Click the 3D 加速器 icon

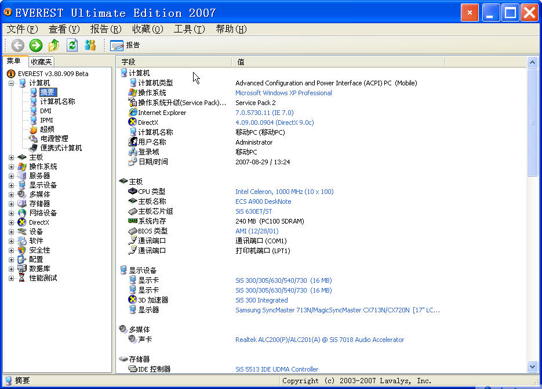133,300
